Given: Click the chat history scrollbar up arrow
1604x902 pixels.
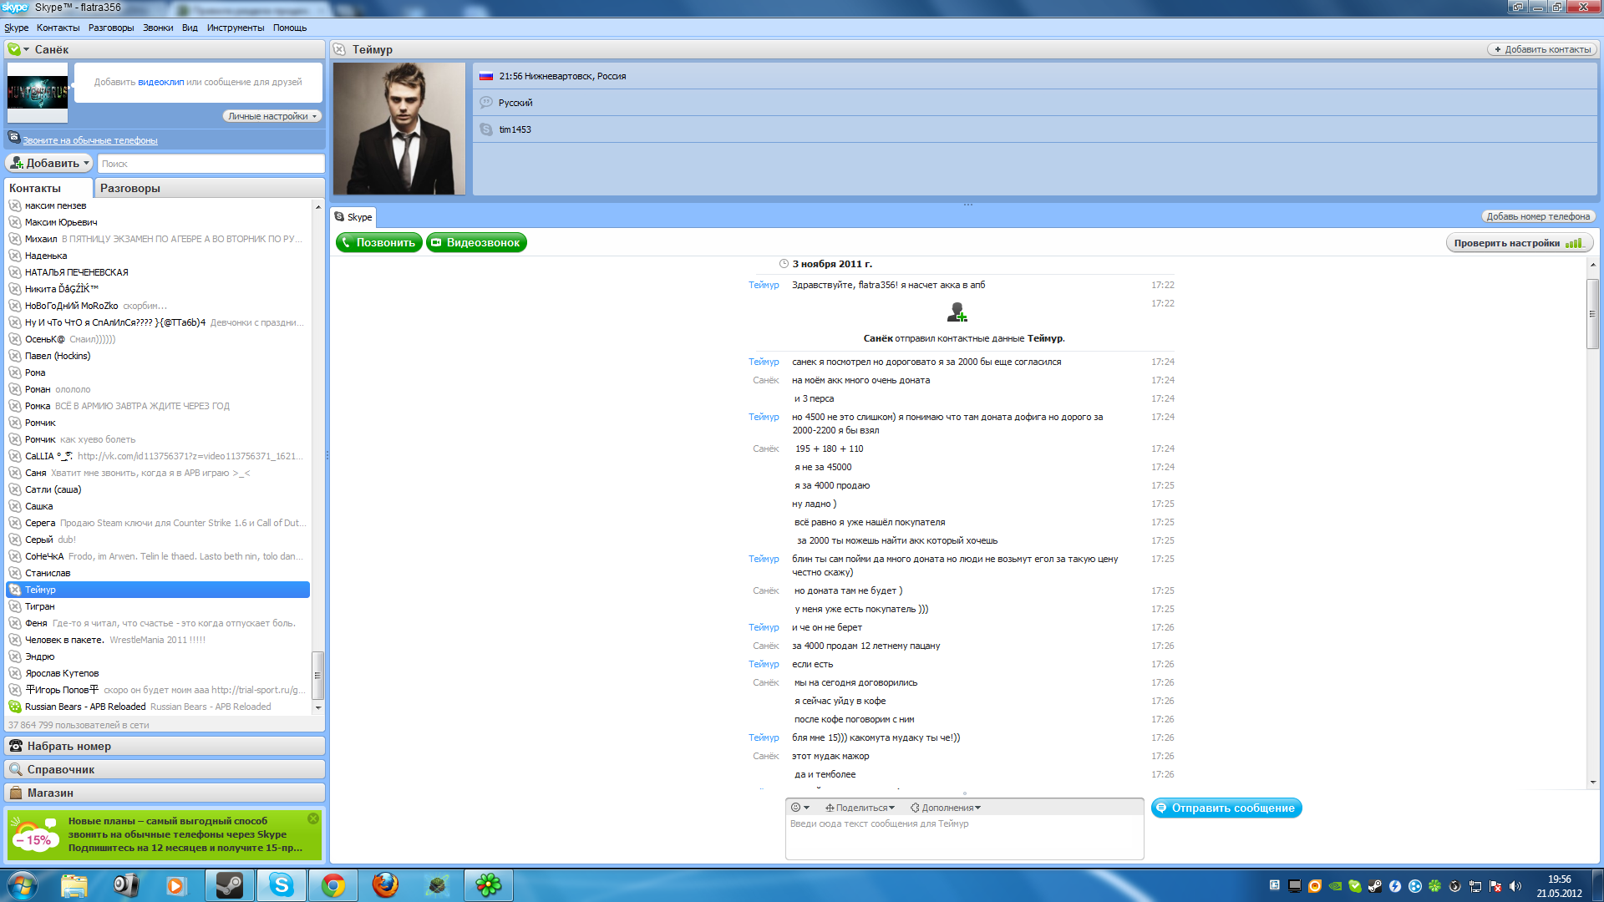Looking at the screenshot, I should click(x=1592, y=265).
